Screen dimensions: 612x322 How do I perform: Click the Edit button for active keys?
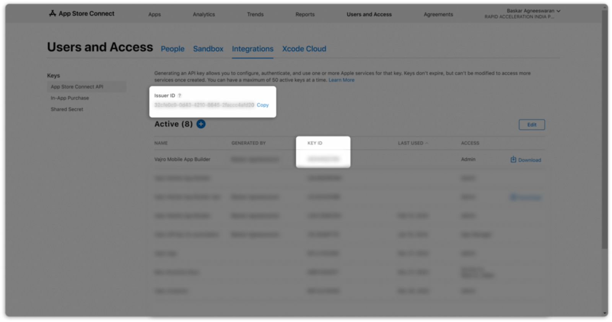pos(532,125)
